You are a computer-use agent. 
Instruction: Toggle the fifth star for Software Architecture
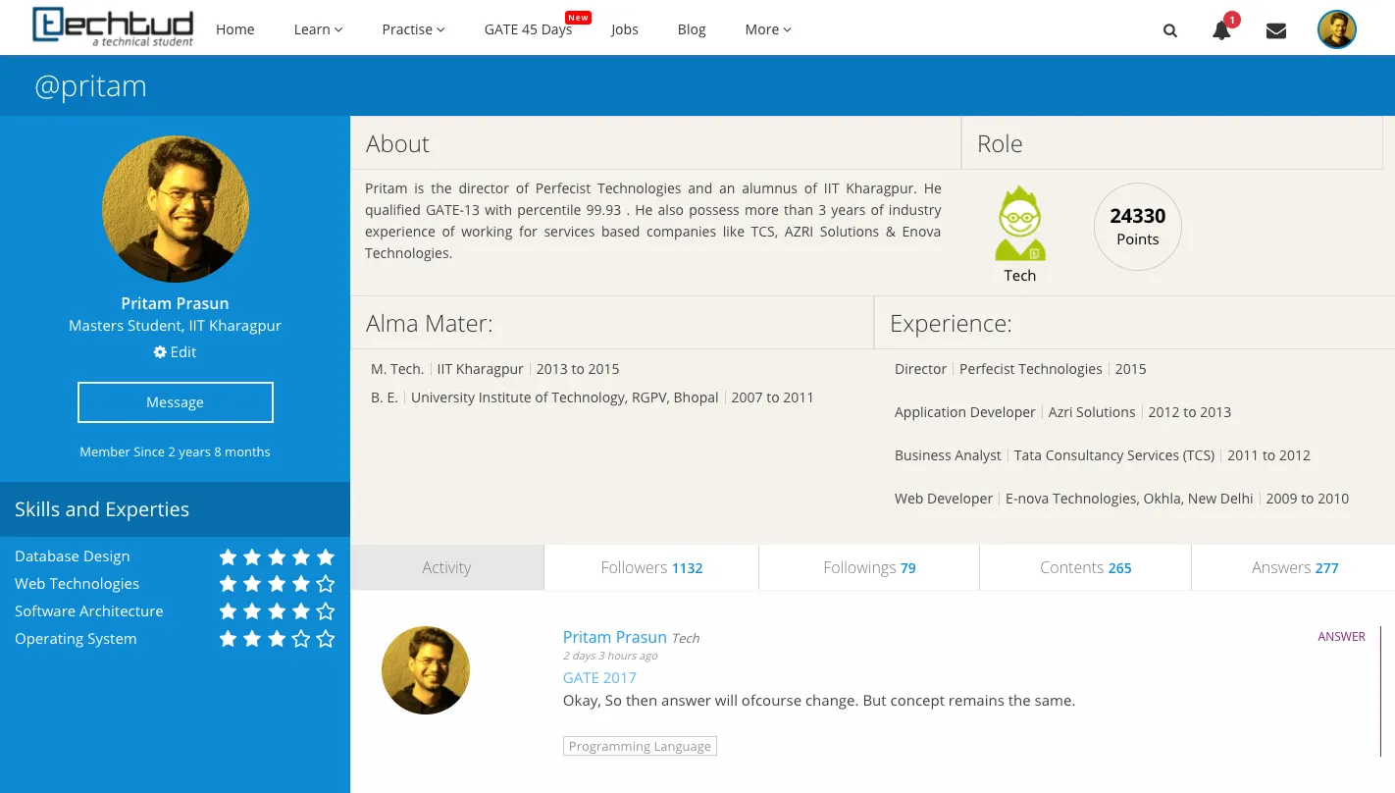point(325,610)
